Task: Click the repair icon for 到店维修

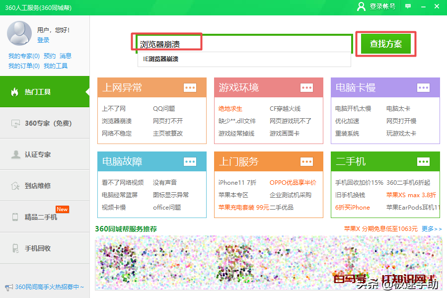Action: [x=15, y=186]
